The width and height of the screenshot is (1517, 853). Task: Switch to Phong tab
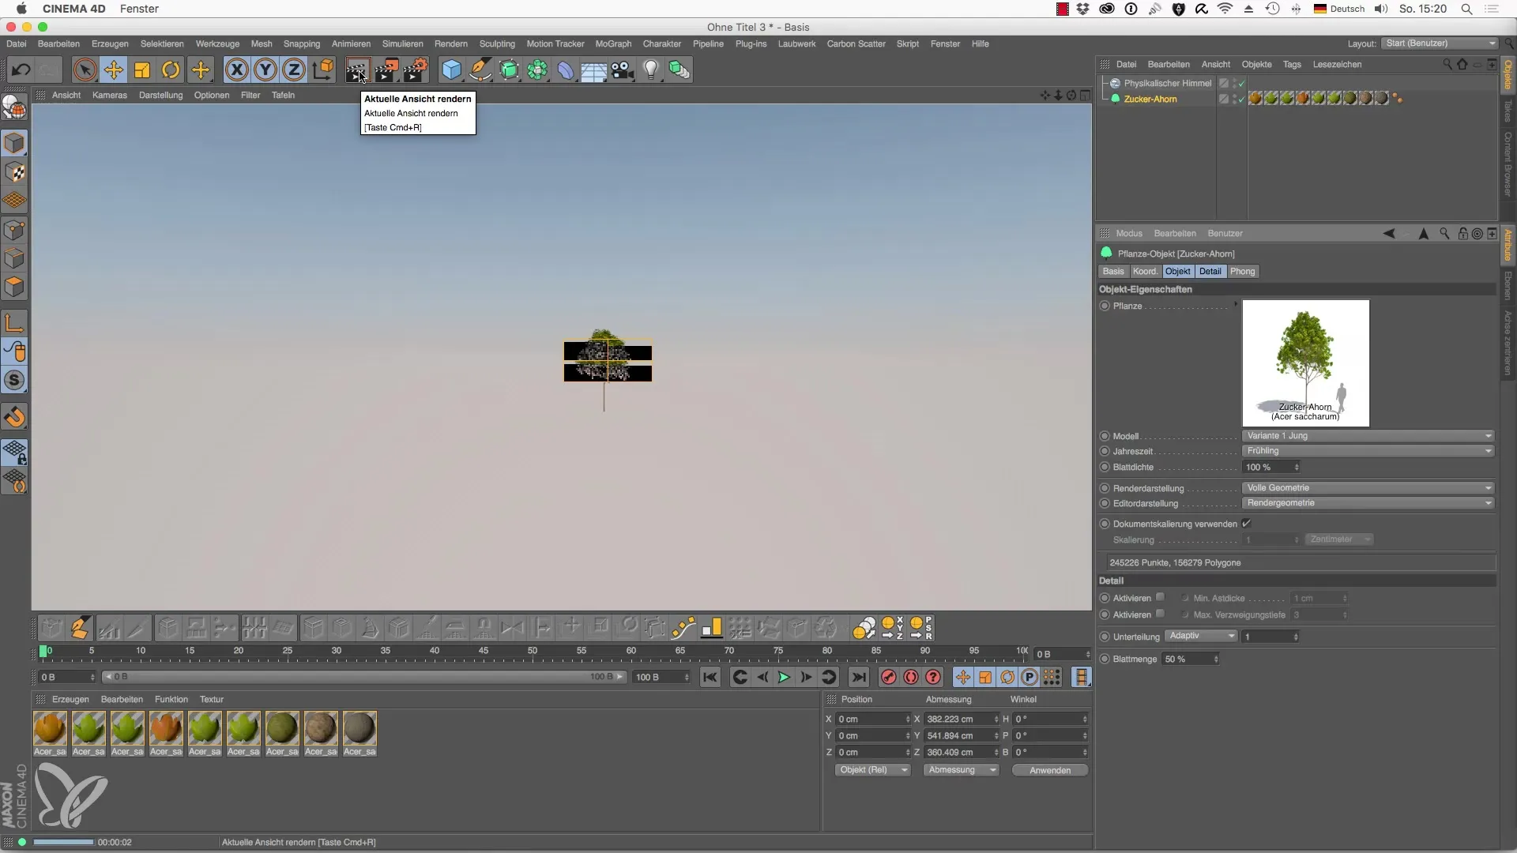1242,271
